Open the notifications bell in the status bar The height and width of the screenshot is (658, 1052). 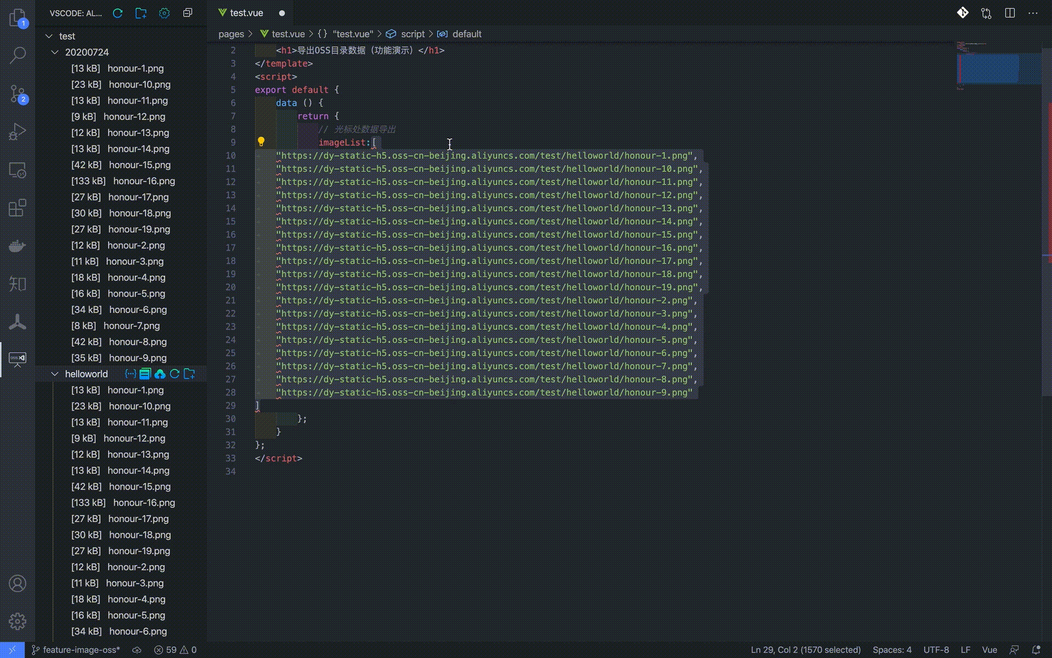click(1036, 650)
